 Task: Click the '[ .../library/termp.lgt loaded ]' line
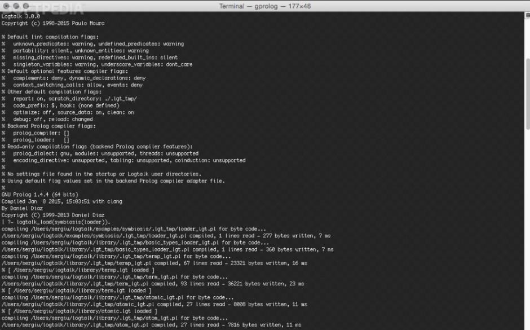(x=78, y=270)
